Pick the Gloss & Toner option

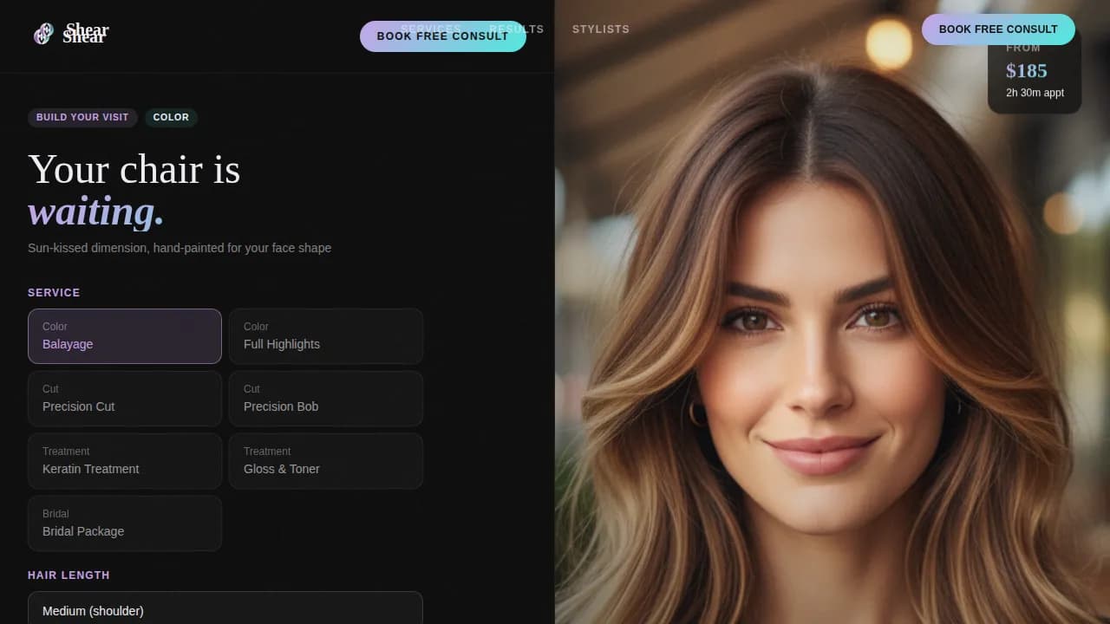pyautogui.click(x=326, y=461)
